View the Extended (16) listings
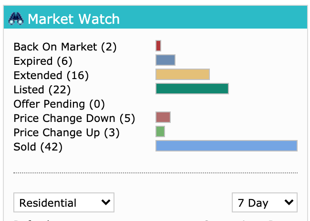The height and width of the screenshot is (221, 310). [51, 76]
